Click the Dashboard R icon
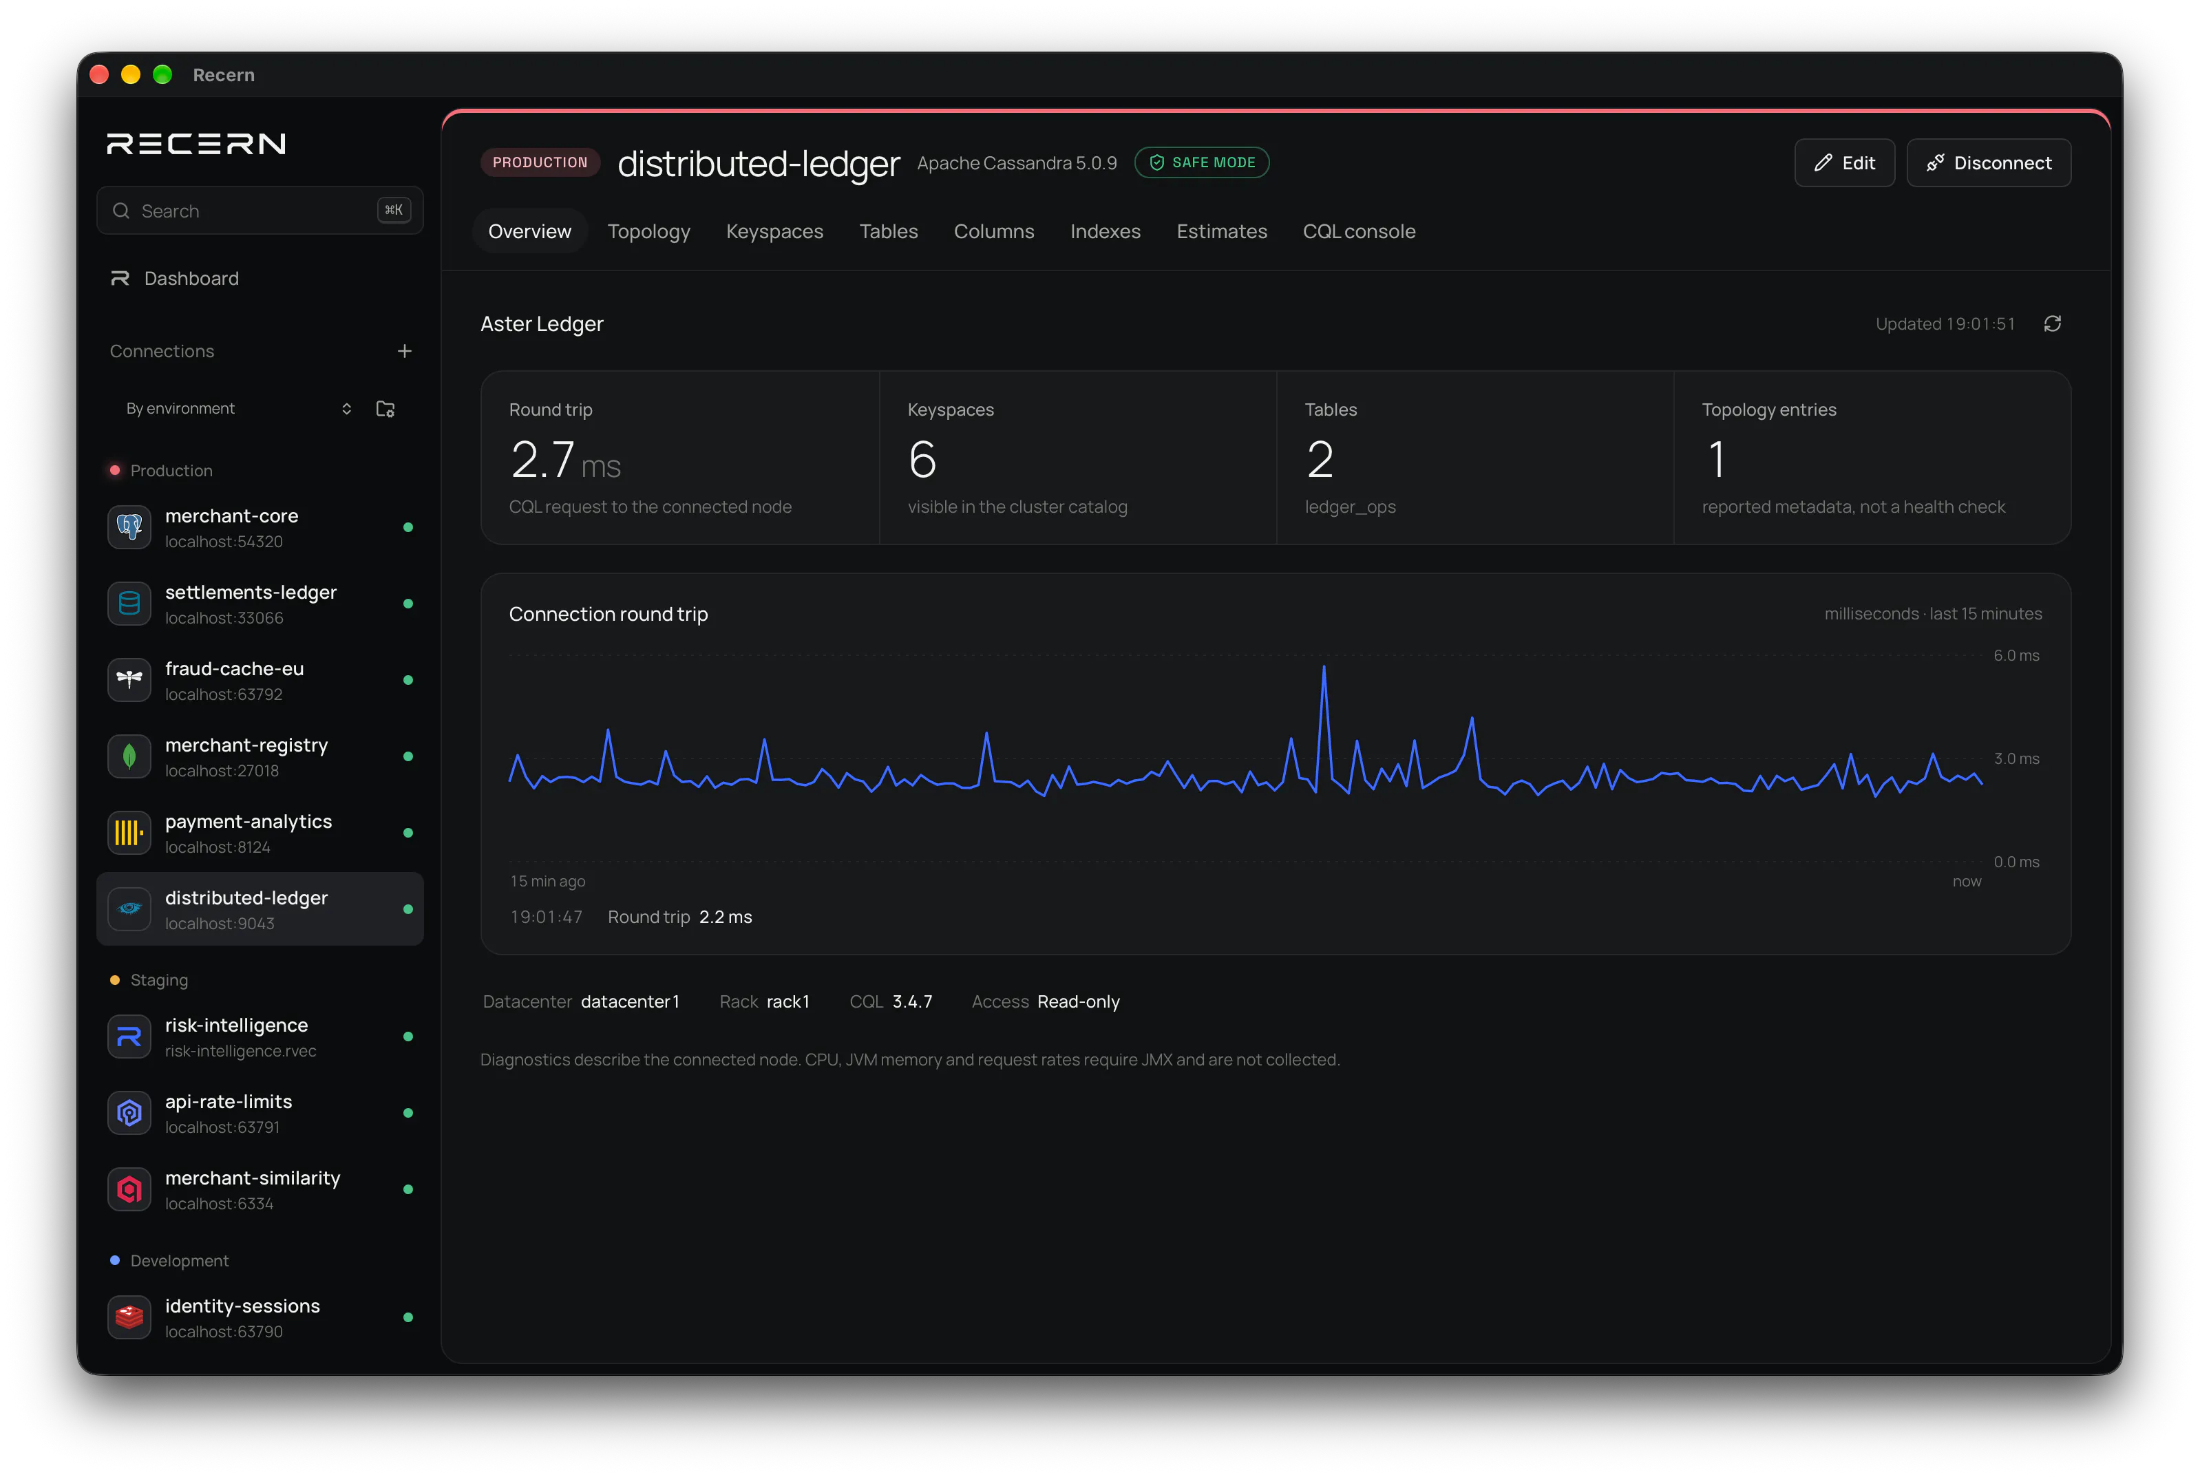This screenshot has height=1477, width=2200. tap(120, 279)
